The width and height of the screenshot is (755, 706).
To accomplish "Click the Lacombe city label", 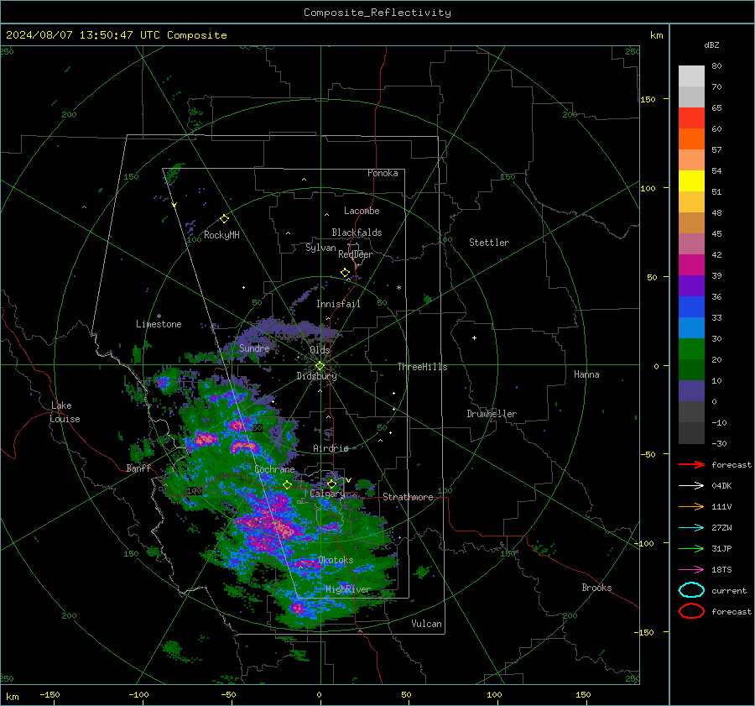I will pyautogui.click(x=362, y=211).
